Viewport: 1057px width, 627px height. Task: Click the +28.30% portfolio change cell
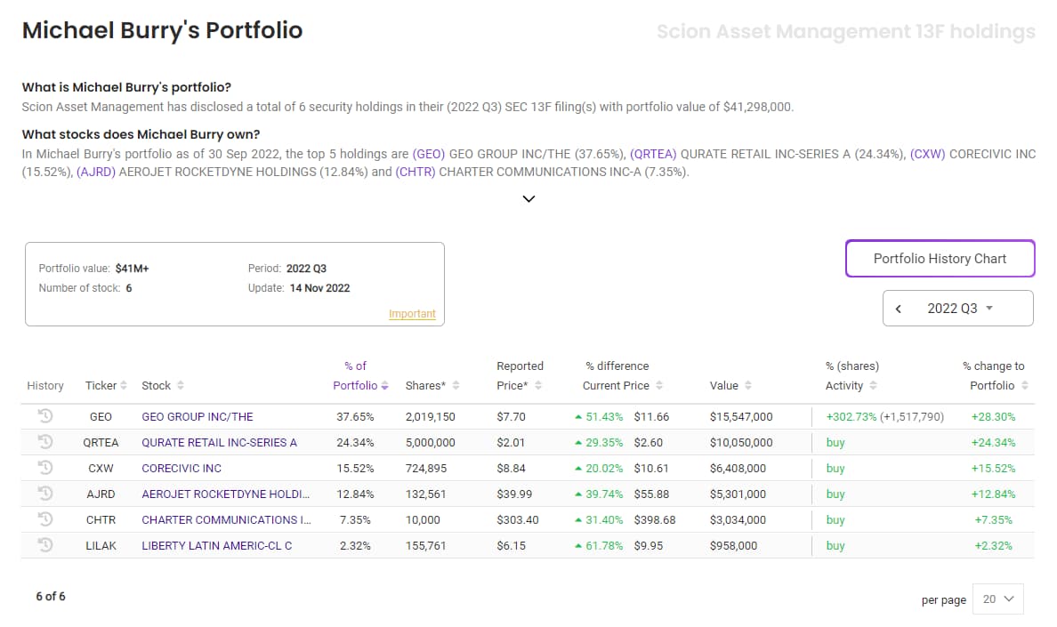click(x=993, y=417)
